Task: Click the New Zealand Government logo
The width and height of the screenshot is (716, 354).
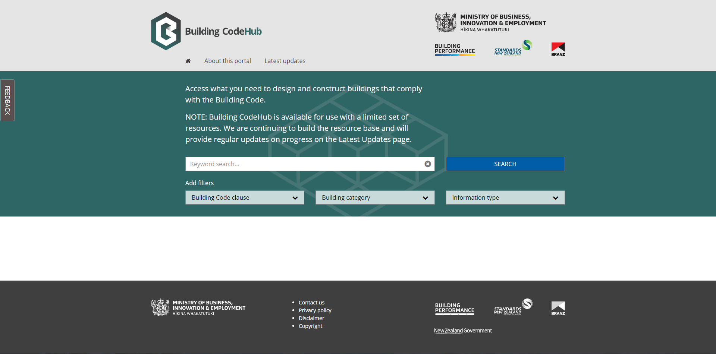Action: click(x=462, y=331)
